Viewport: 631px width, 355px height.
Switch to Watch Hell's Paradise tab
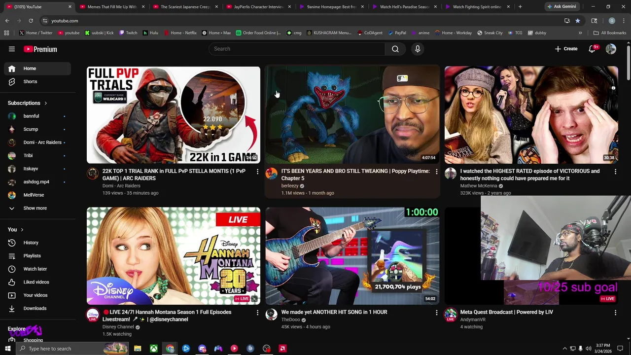(x=405, y=7)
